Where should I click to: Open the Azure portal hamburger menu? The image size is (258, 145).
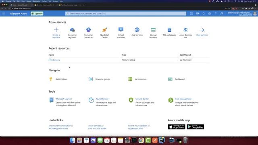point(4,13)
